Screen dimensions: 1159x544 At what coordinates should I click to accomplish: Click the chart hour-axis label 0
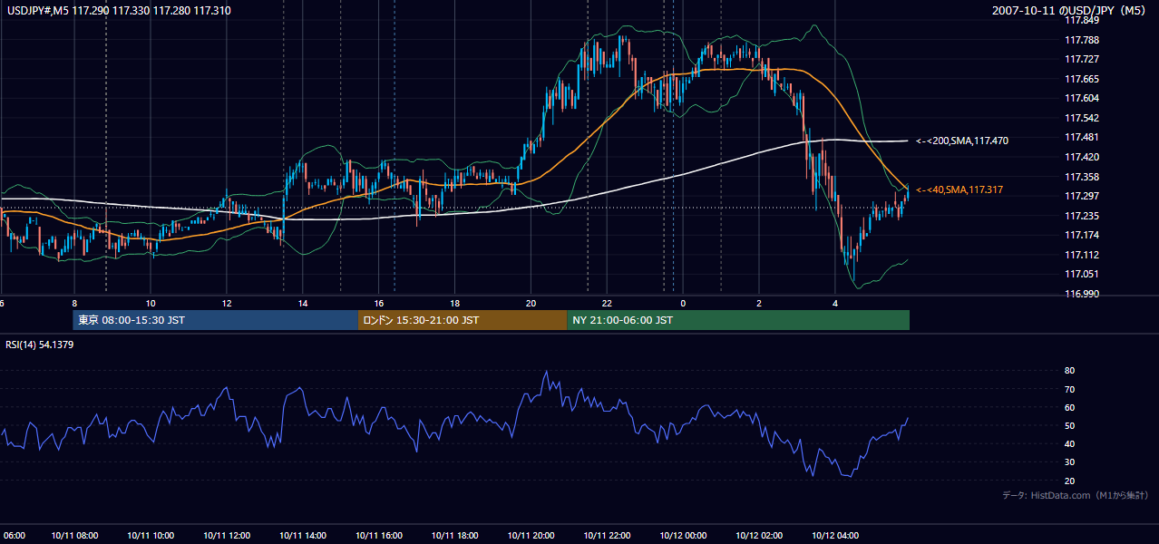point(683,303)
